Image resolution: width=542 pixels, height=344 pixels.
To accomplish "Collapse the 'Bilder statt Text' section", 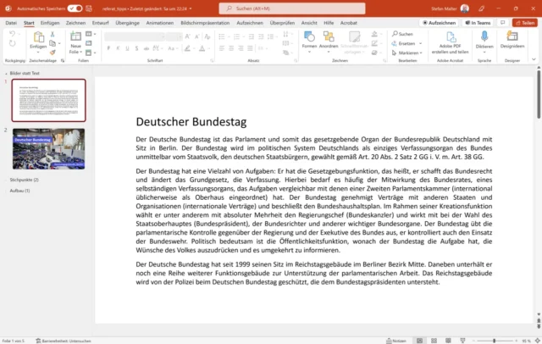I will pos(7,74).
